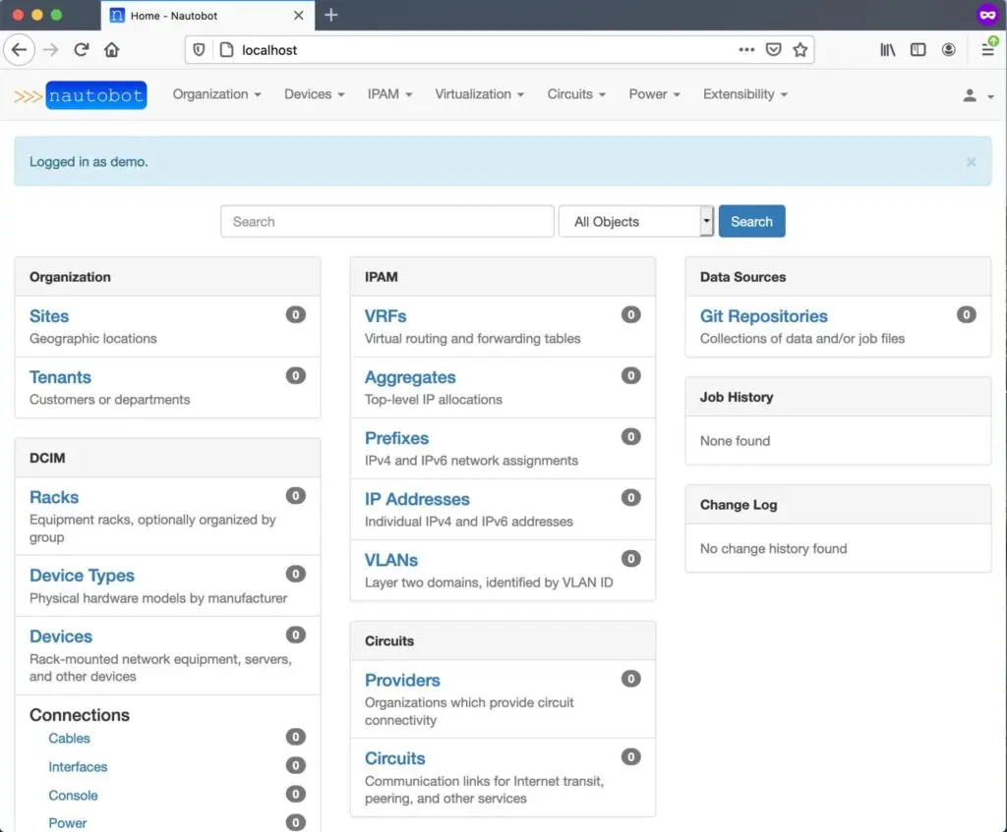The image size is (1007, 832).
Task: Expand the Extensibility menu
Action: point(745,94)
